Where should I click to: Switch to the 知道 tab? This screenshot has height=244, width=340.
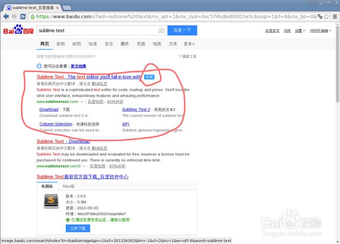93,44
